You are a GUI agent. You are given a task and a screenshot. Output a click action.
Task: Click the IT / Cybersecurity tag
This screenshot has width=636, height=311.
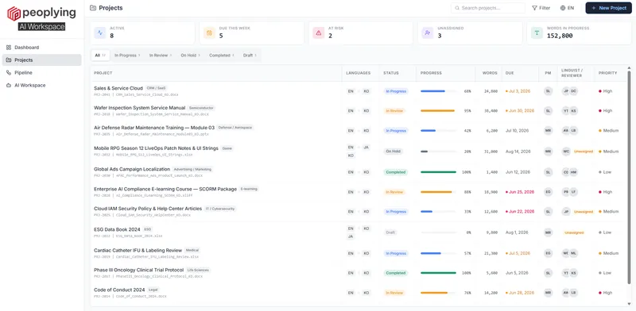(219, 209)
